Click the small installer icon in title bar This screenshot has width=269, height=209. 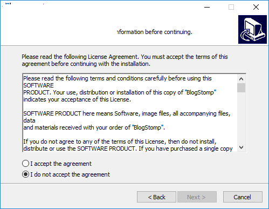click(8, 4)
